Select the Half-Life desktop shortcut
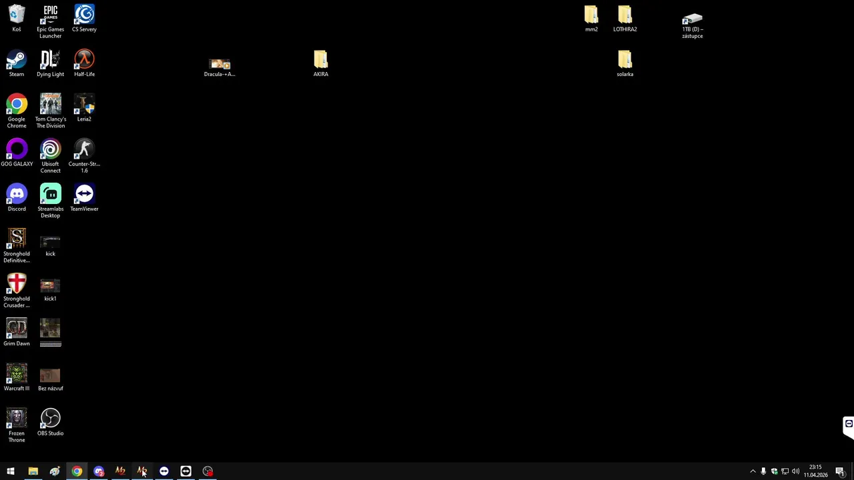854x480 pixels. point(84,63)
